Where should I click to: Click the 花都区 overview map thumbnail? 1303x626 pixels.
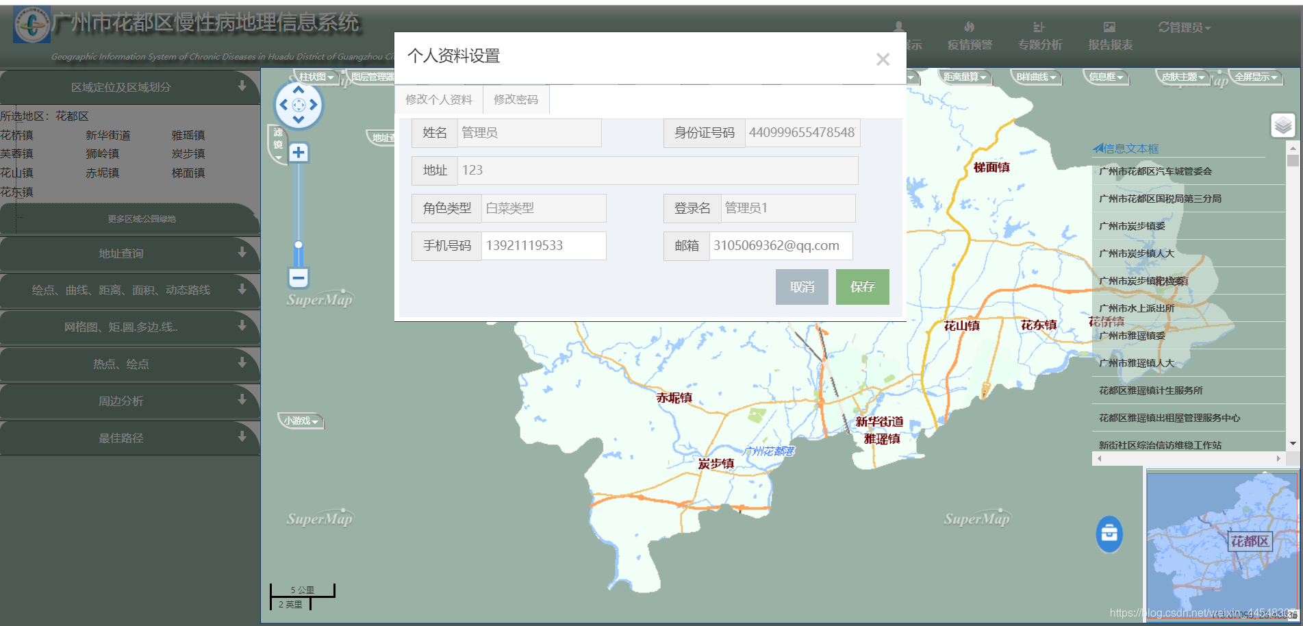coord(1222,544)
